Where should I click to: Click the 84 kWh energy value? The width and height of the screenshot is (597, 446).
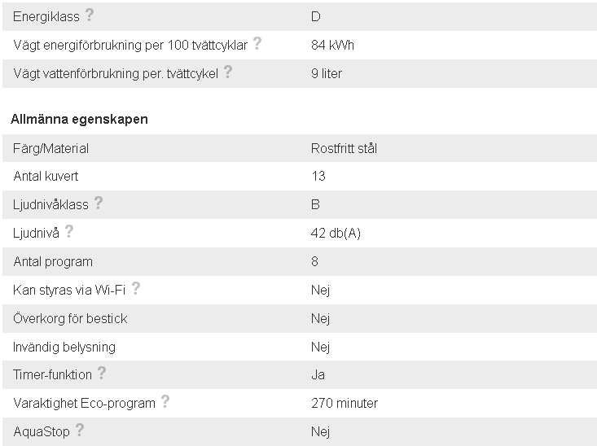pyautogui.click(x=332, y=45)
